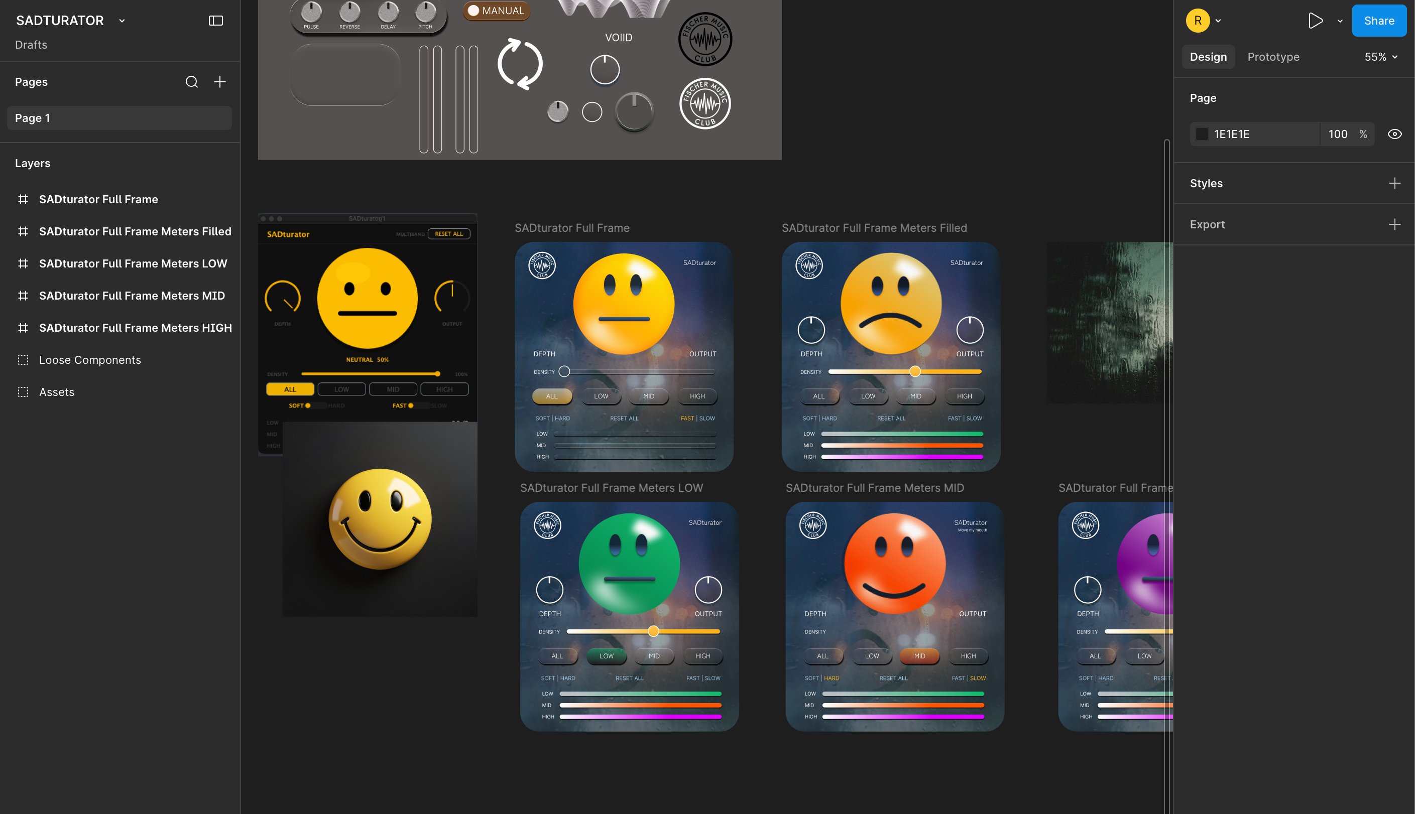Toggle FAST/SLOW switch in dark SADturator mockup
This screenshot has height=814, width=1415.
[x=418, y=406]
